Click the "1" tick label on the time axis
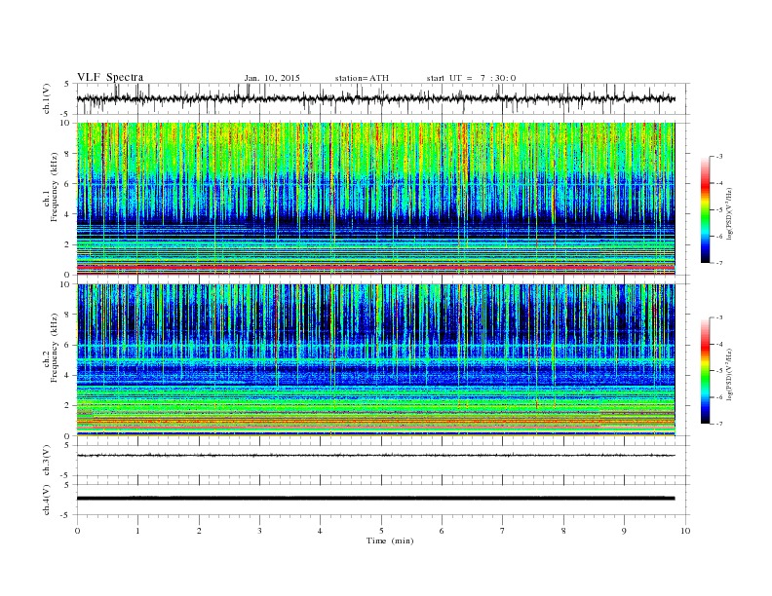This screenshot has width=772, height=596. pyautogui.click(x=137, y=531)
